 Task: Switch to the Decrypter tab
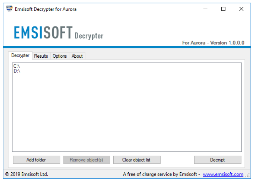click(20, 56)
